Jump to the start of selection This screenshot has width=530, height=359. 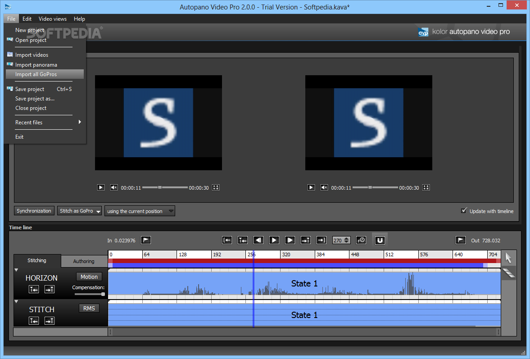click(x=227, y=240)
